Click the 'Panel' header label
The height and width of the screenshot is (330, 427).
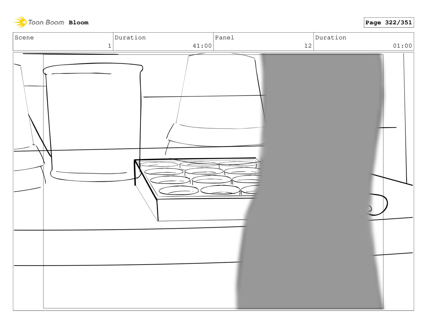coord(224,37)
